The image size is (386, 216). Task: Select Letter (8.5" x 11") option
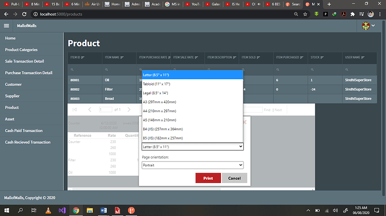click(192, 75)
